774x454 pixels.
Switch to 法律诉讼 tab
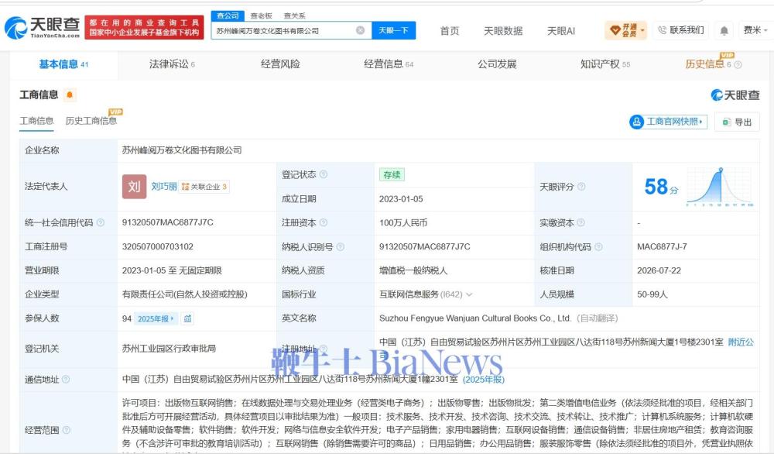point(172,64)
